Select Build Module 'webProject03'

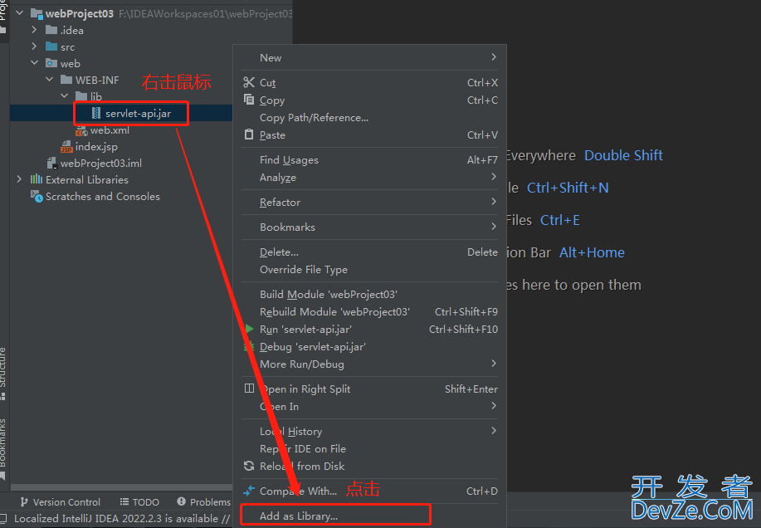tap(370, 294)
